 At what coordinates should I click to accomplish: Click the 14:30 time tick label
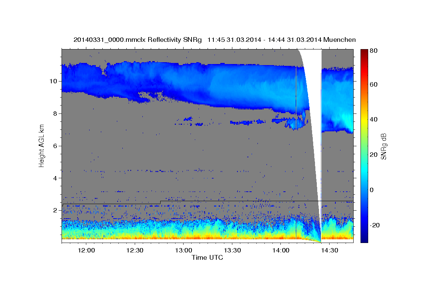(330, 250)
